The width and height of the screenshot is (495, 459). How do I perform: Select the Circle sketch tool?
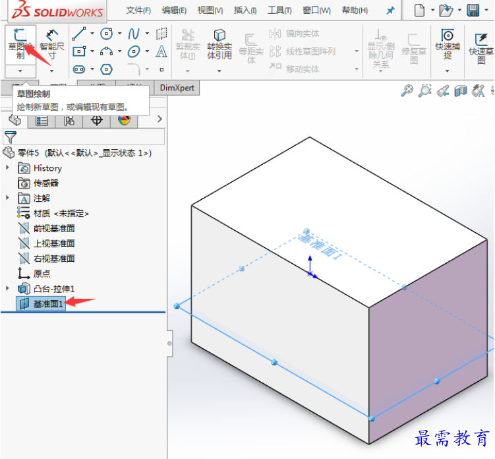tap(106, 34)
